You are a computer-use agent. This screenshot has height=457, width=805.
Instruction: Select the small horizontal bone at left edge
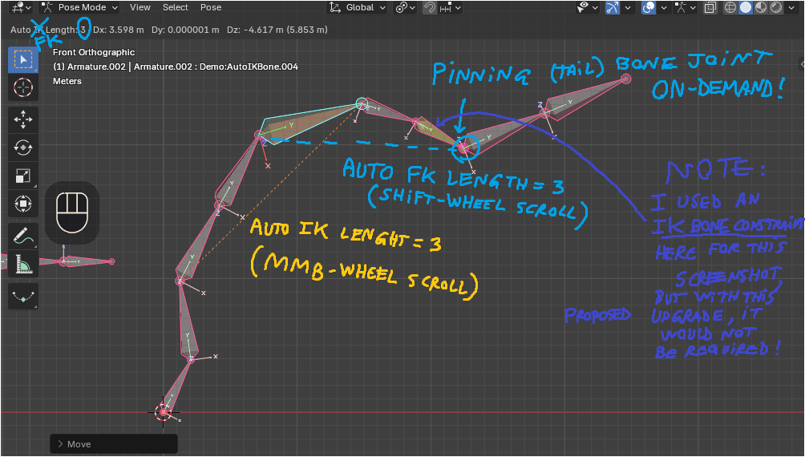point(87,261)
